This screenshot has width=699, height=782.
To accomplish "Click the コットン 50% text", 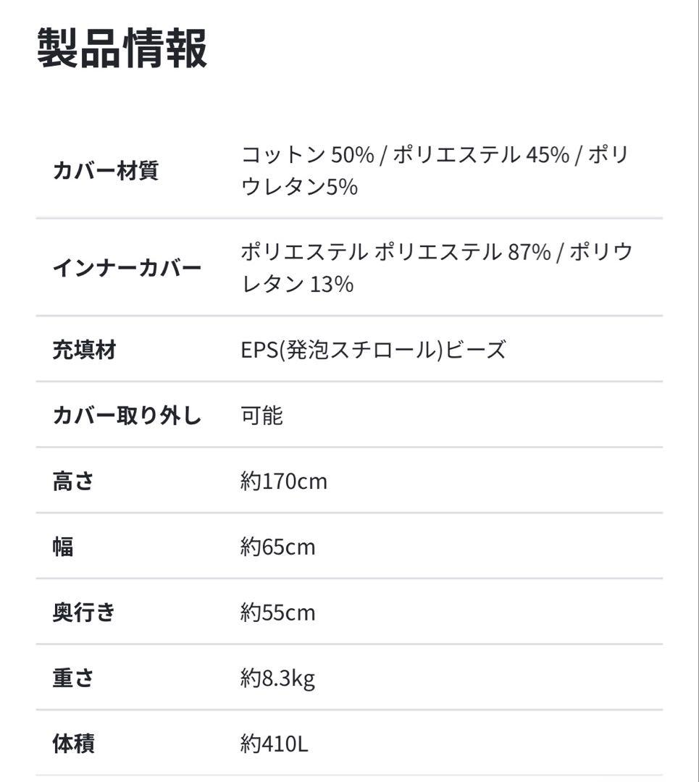I will [x=307, y=155].
